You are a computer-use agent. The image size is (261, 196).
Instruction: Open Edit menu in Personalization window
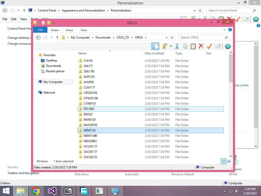click(x=14, y=19)
